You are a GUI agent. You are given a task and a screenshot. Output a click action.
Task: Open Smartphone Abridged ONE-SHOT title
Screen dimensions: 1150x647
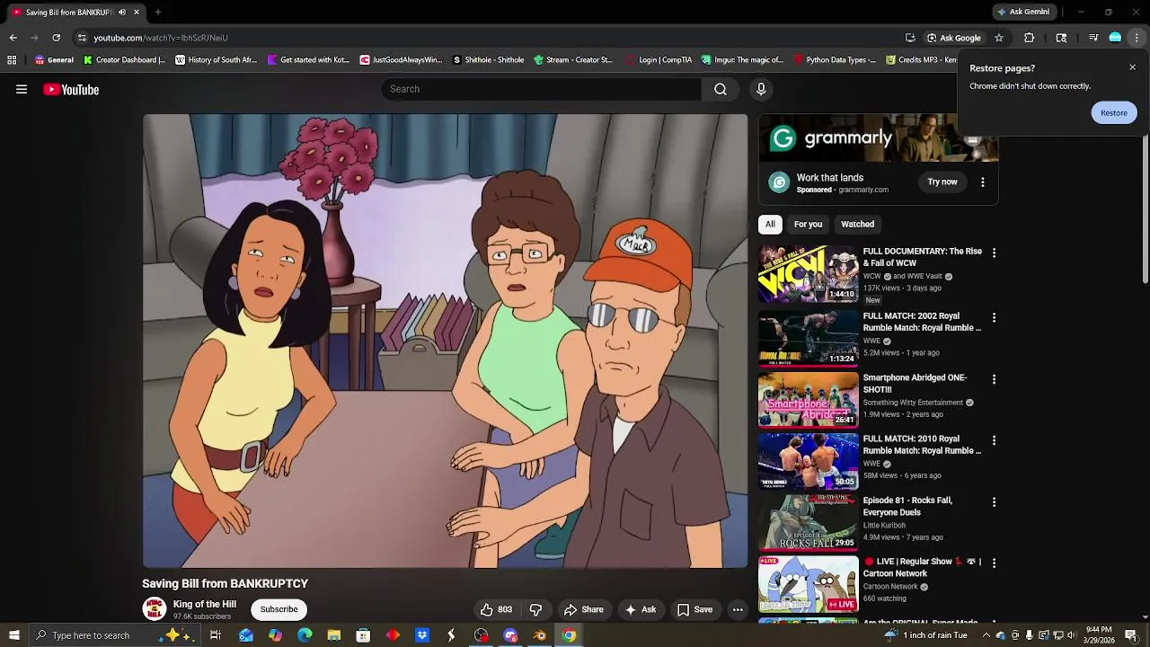[915, 384]
